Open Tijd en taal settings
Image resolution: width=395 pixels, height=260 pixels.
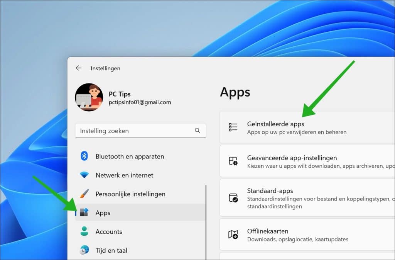point(140,250)
